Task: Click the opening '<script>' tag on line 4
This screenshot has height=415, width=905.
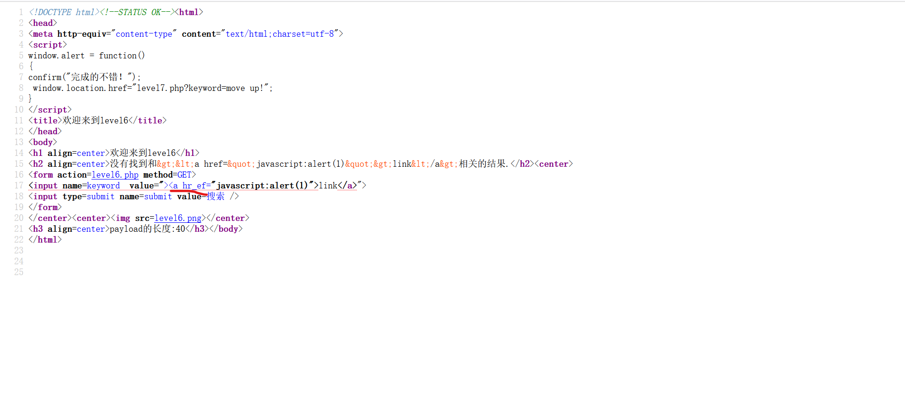Action: click(48, 45)
